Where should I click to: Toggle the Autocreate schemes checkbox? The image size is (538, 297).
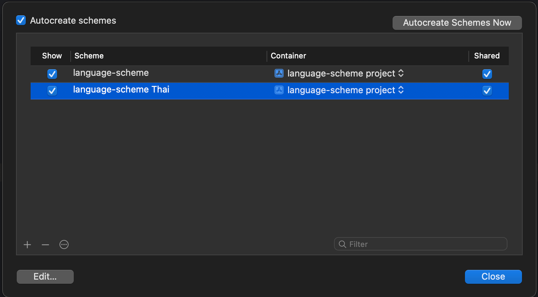[x=21, y=21]
